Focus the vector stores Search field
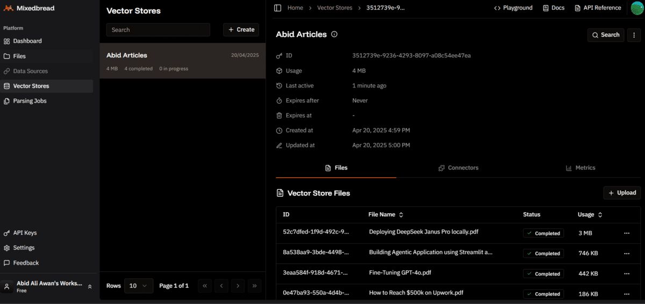 (158, 30)
